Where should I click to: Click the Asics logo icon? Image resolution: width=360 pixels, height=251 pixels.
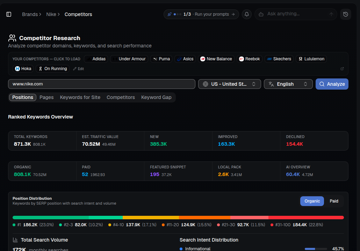pyautogui.click(x=179, y=59)
